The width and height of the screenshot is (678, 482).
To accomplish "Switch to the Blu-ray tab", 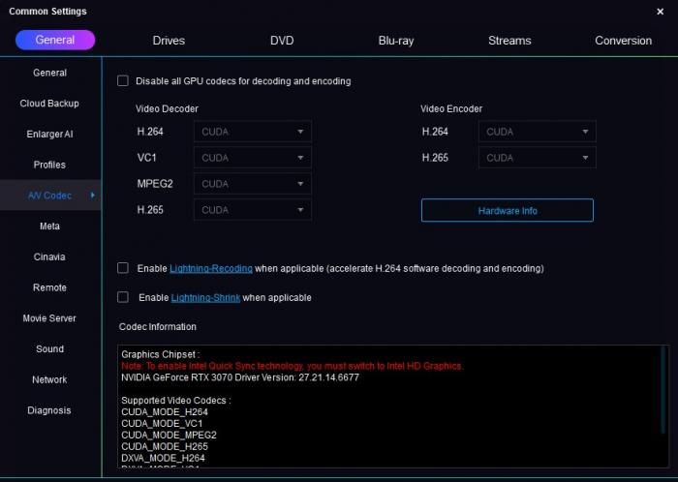I will 396,41.
